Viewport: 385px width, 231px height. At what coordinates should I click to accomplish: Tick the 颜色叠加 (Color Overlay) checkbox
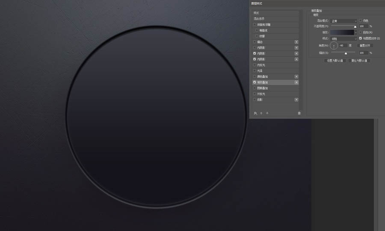tap(255, 76)
